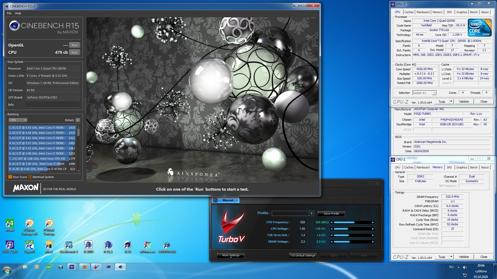497x279 pixels.
Task: Open the SuperPi desktop shortcut
Action: click(x=29, y=247)
